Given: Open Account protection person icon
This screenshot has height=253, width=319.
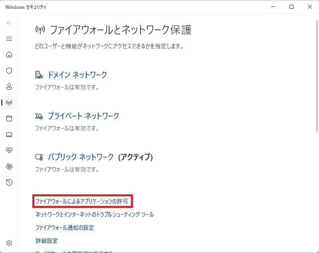Looking at the screenshot, I should 9,87.
